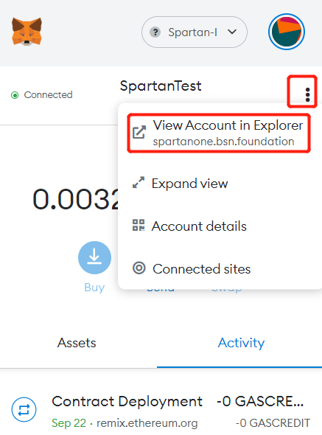Click the 0.0032 balance amount
322x435 pixels.
(75, 199)
